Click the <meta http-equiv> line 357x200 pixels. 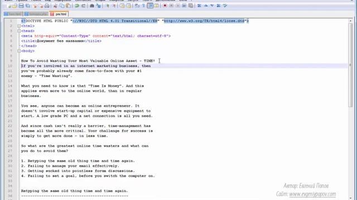coord(96,36)
